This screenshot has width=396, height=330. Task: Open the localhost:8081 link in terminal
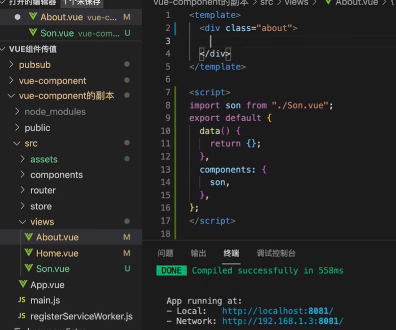coord(278,311)
